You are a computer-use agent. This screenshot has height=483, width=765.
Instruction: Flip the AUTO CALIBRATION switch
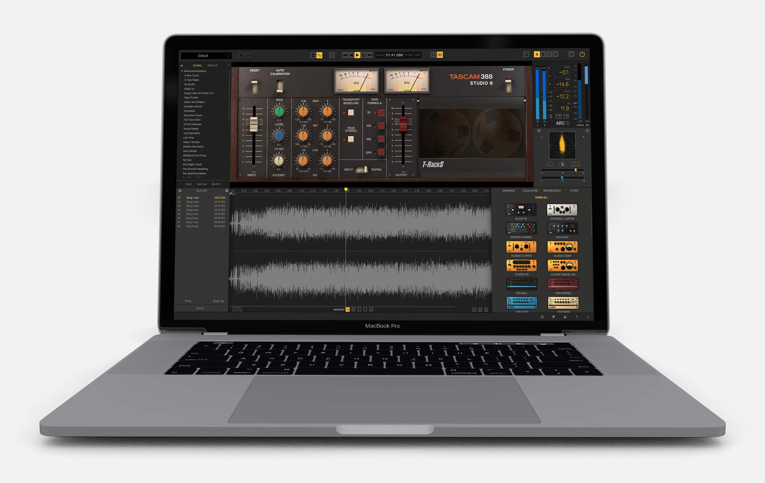pos(280,86)
